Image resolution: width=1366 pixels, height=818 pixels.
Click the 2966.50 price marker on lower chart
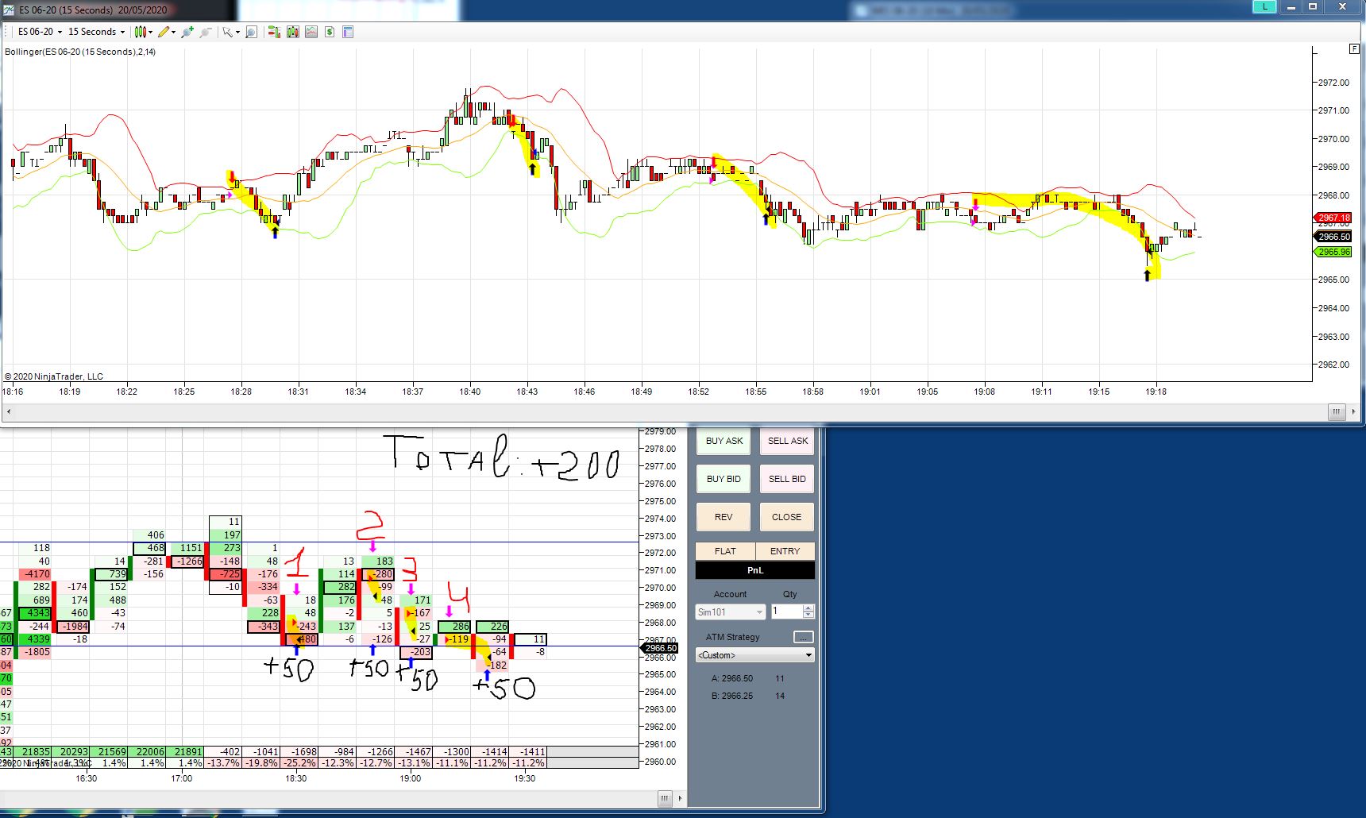pos(660,648)
